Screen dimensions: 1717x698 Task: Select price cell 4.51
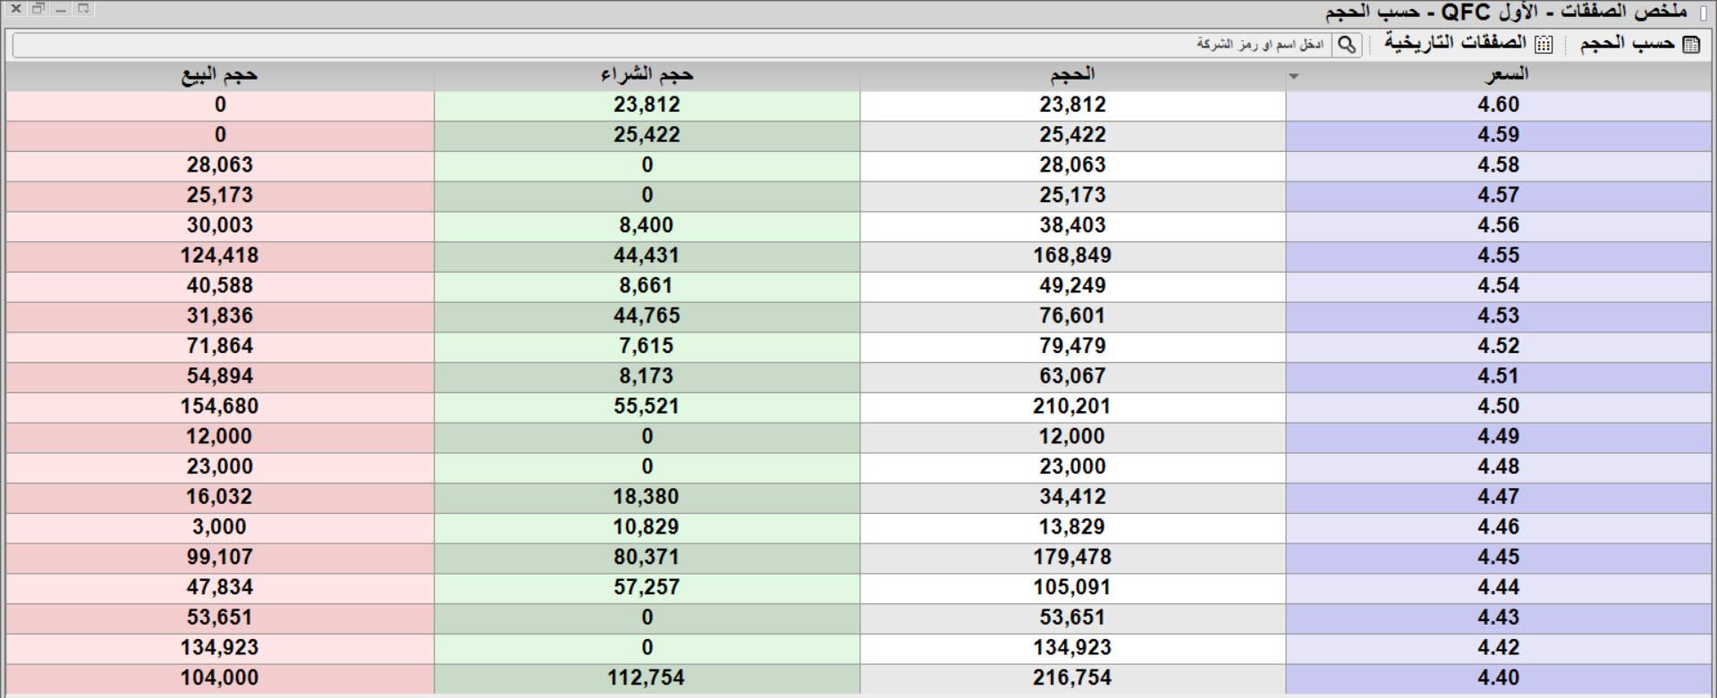pyautogui.click(x=1499, y=377)
